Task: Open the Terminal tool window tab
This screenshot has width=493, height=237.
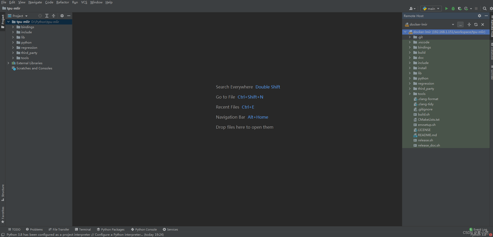Action: coord(83,230)
